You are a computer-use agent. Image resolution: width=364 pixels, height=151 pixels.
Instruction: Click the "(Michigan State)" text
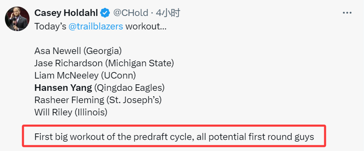(x=141, y=63)
